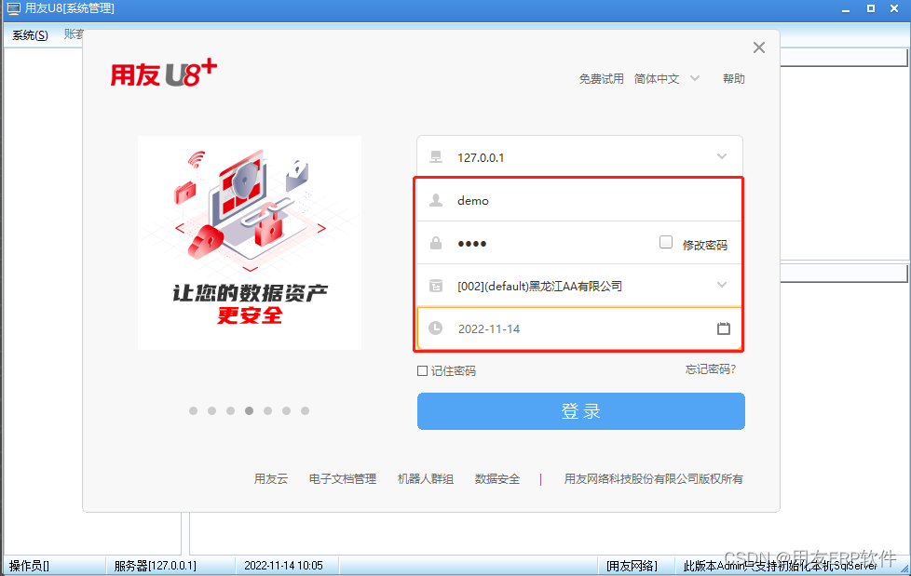Select the fourth highlighted carousel dot
911x576 pixels.
click(250, 411)
